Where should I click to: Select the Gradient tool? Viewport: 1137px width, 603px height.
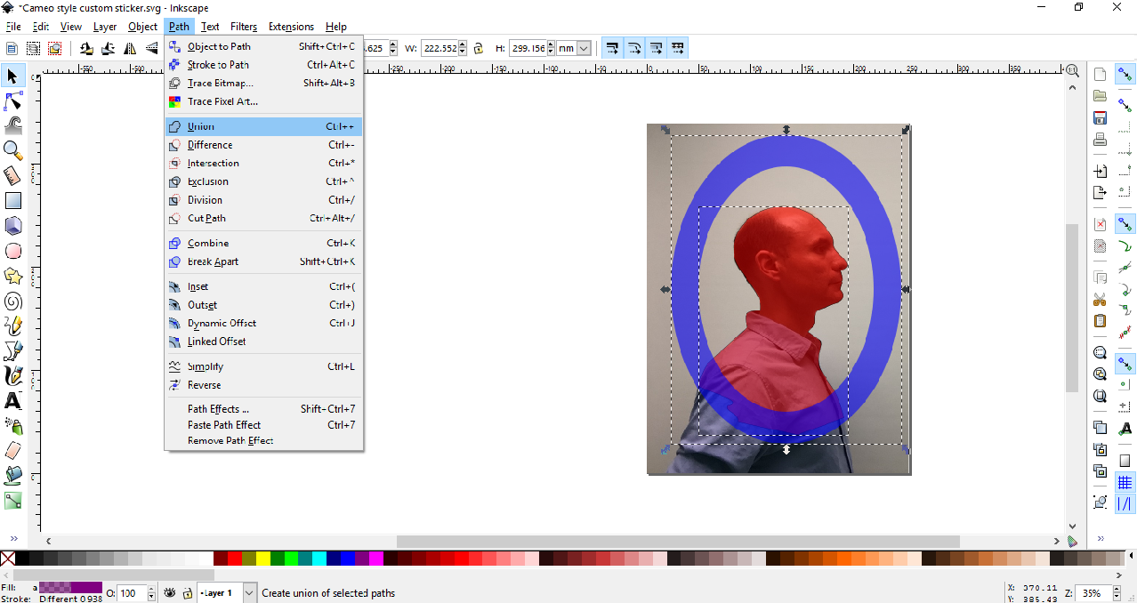[x=12, y=501]
